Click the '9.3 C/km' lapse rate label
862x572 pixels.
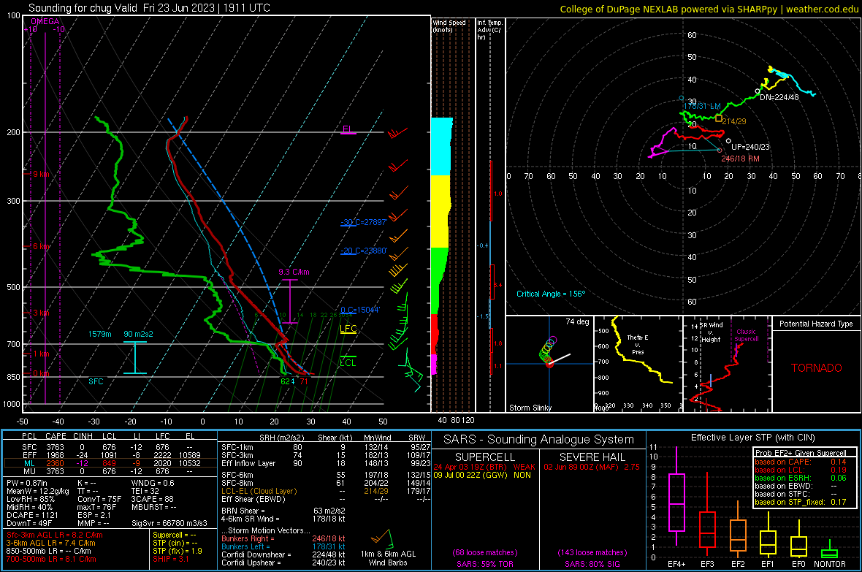point(294,272)
